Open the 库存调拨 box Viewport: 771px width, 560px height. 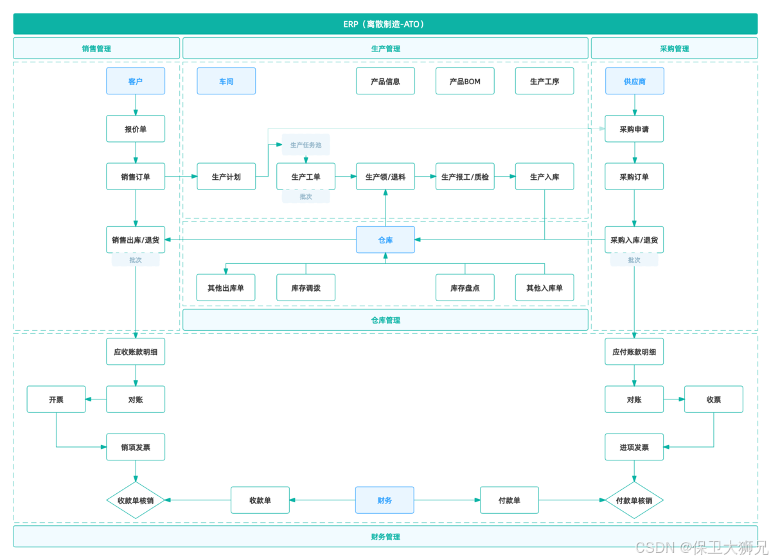[306, 288]
